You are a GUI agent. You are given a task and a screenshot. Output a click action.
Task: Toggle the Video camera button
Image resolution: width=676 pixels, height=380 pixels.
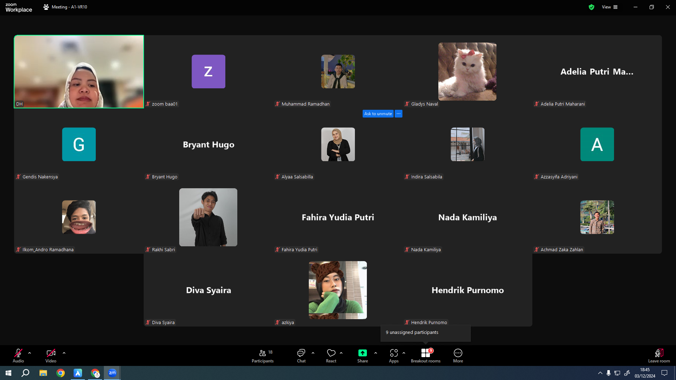(x=51, y=355)
